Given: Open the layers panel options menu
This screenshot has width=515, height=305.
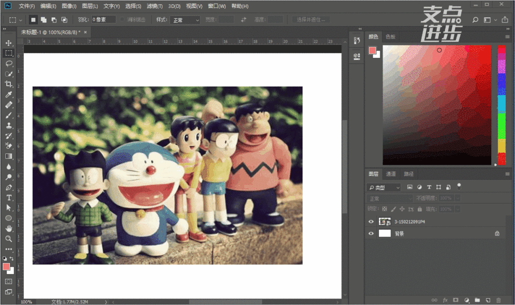Looking at the screenshot, I should [x=508, y=174].
